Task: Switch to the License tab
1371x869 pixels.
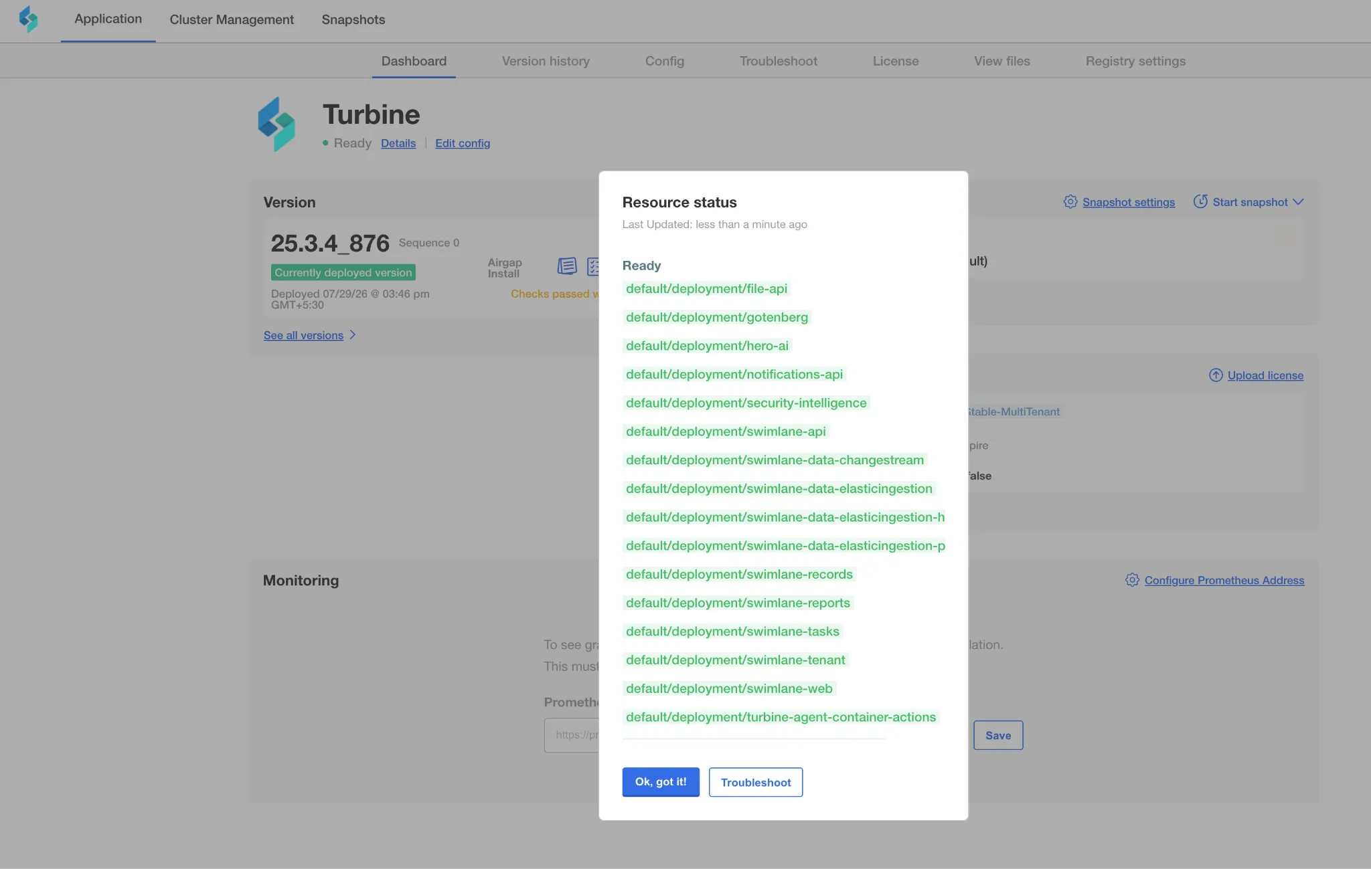Action: click(895, 61)
